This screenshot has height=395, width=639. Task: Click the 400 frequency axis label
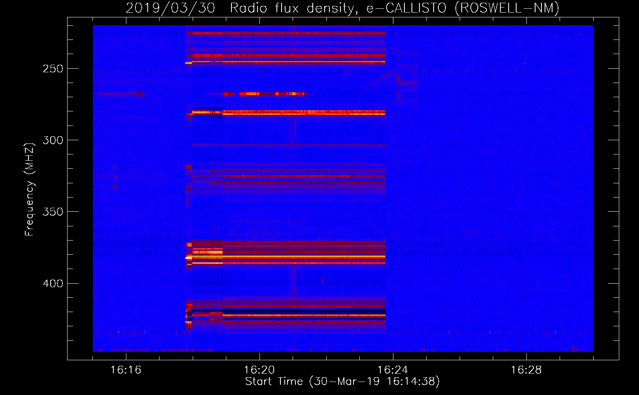pos(53,284)
